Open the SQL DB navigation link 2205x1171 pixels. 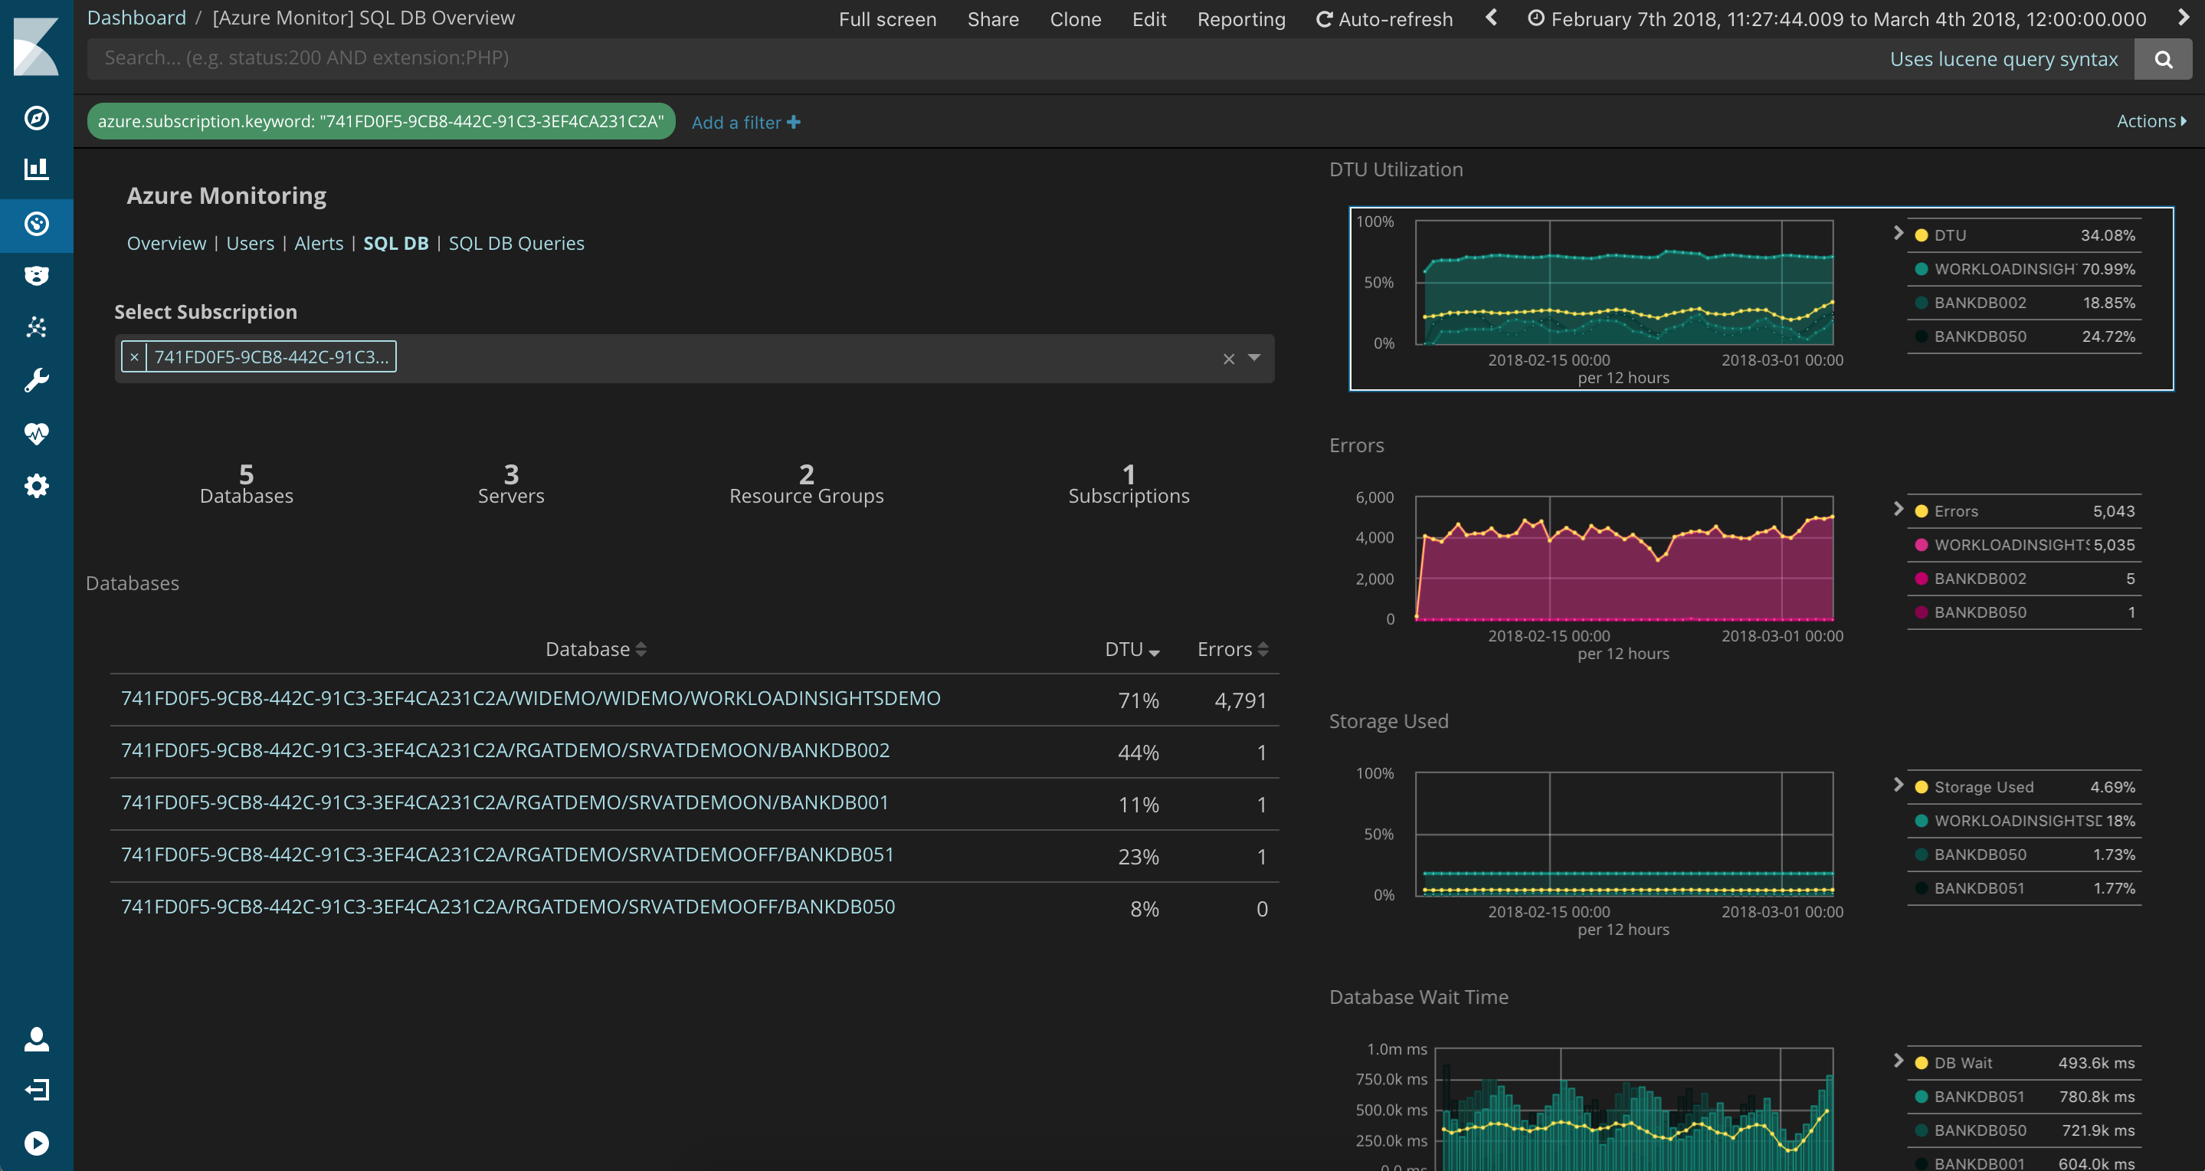395,243
